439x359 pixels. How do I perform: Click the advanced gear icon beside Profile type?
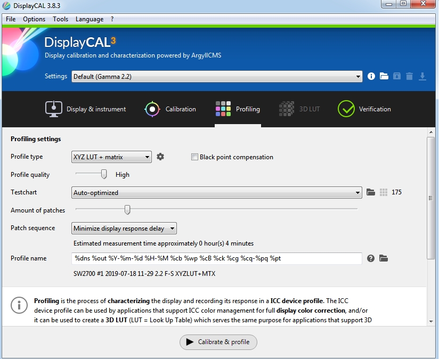[x=160, y=157]
